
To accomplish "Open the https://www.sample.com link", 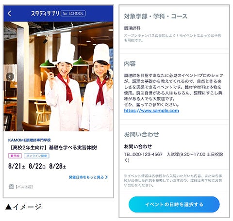I will pos(151,110).
